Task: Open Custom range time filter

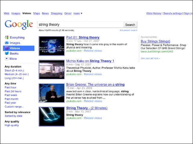Action: click(14, 106)
